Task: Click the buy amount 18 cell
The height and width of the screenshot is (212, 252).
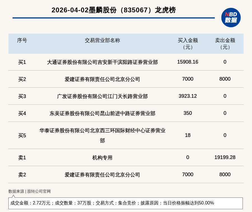Action: [x=188, y=135]
